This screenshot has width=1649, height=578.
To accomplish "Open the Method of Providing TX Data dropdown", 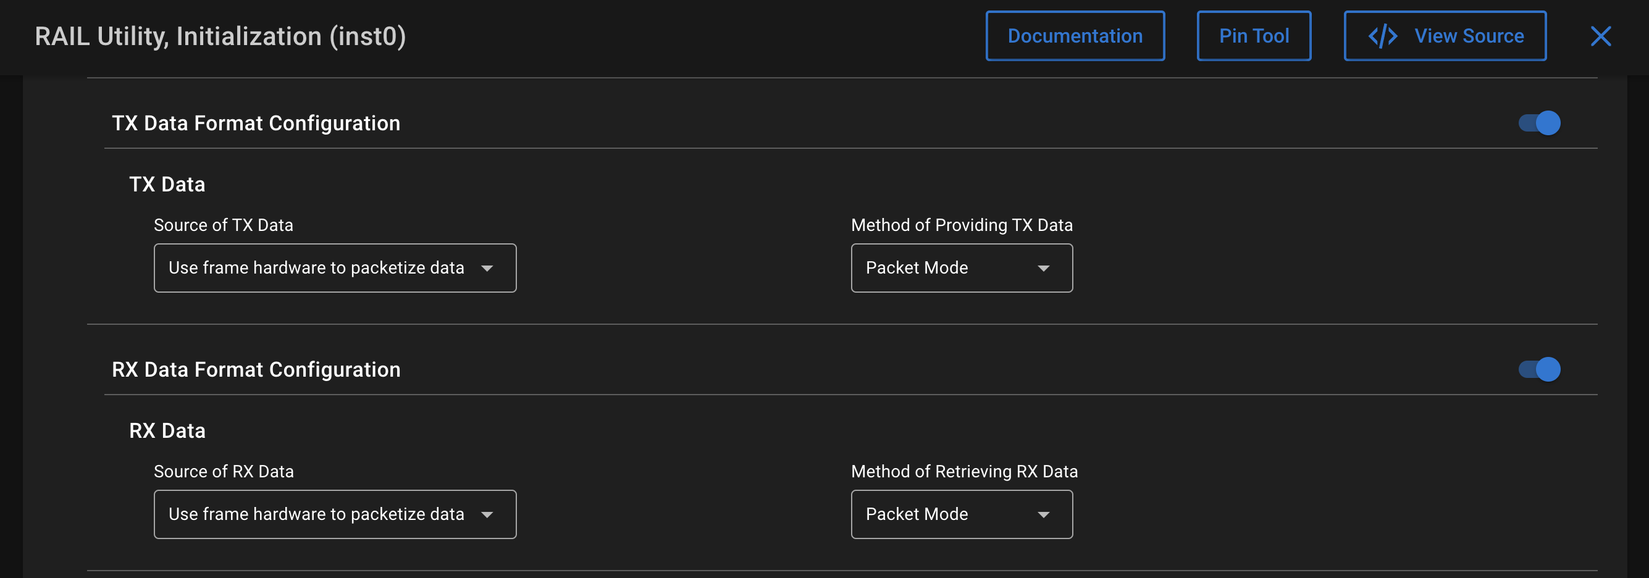I will click(x=962, y=267).
